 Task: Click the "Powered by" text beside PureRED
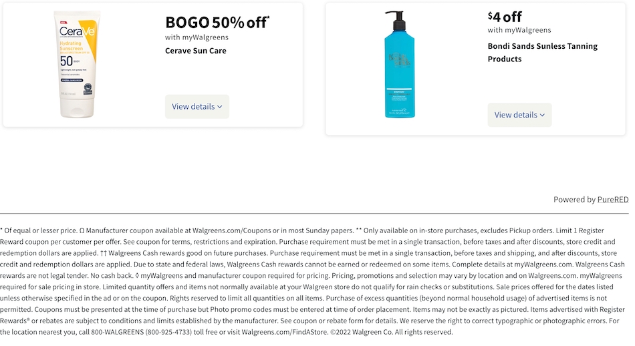click(x=574, y=200)
